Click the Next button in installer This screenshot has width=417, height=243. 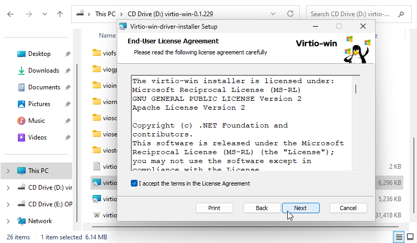tap(300, 208)
